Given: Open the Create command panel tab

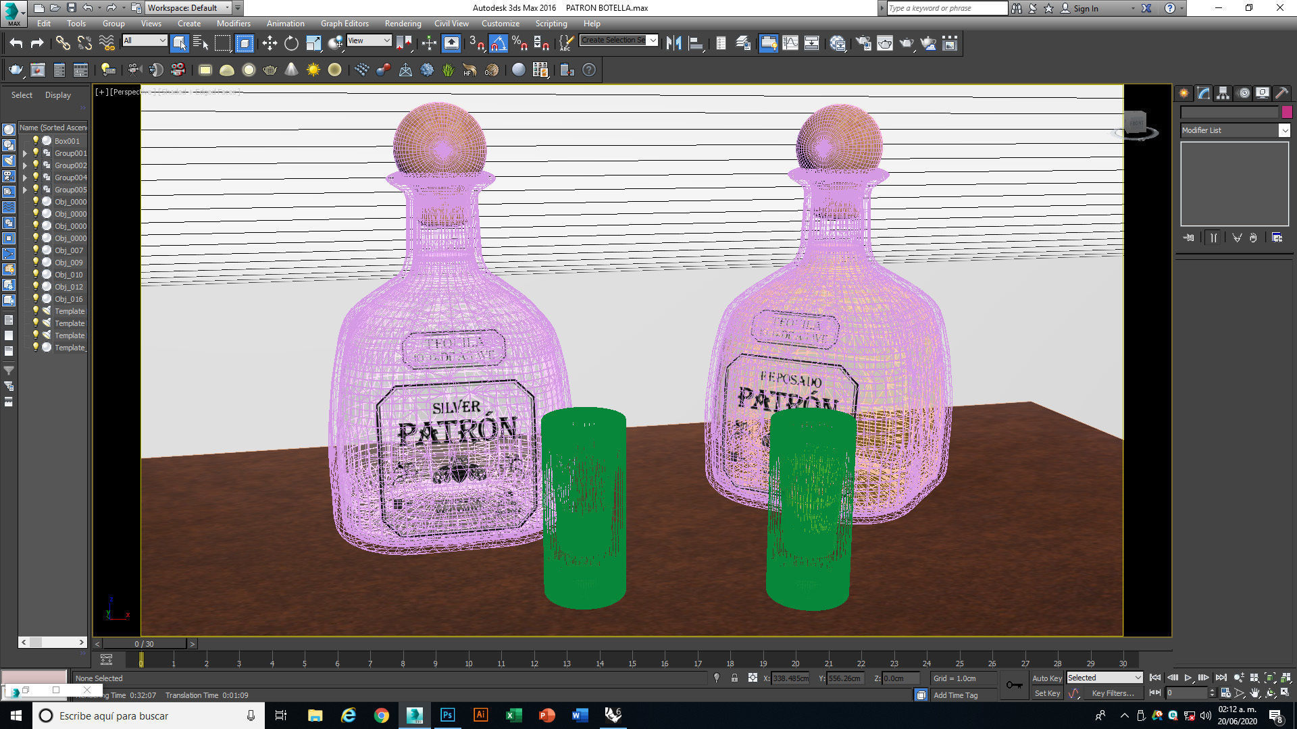Looking at the screenshot, I should (x=1184, y=94).
